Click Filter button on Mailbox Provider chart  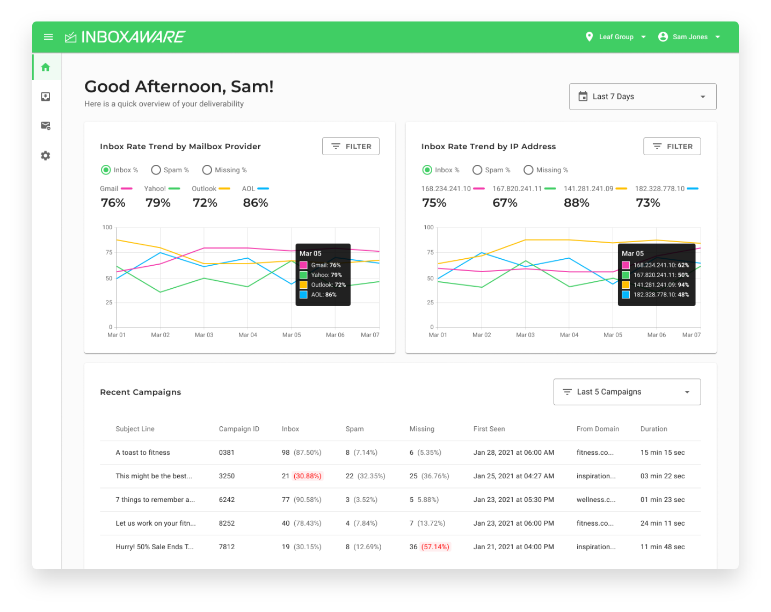tap(351, 147)
